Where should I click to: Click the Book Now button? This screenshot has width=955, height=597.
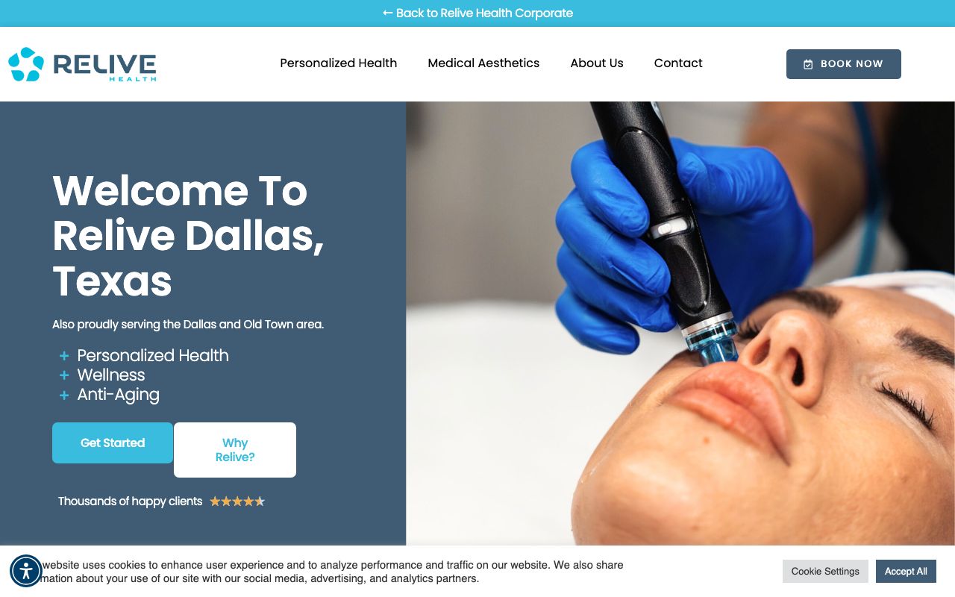(844, 64)
